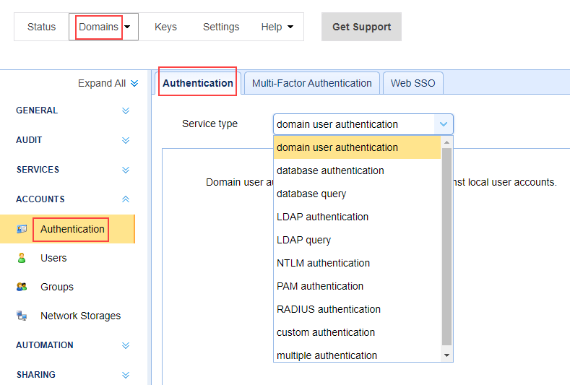Open the Domains dropdown menu
570x385 pixels.
(104, 27)
